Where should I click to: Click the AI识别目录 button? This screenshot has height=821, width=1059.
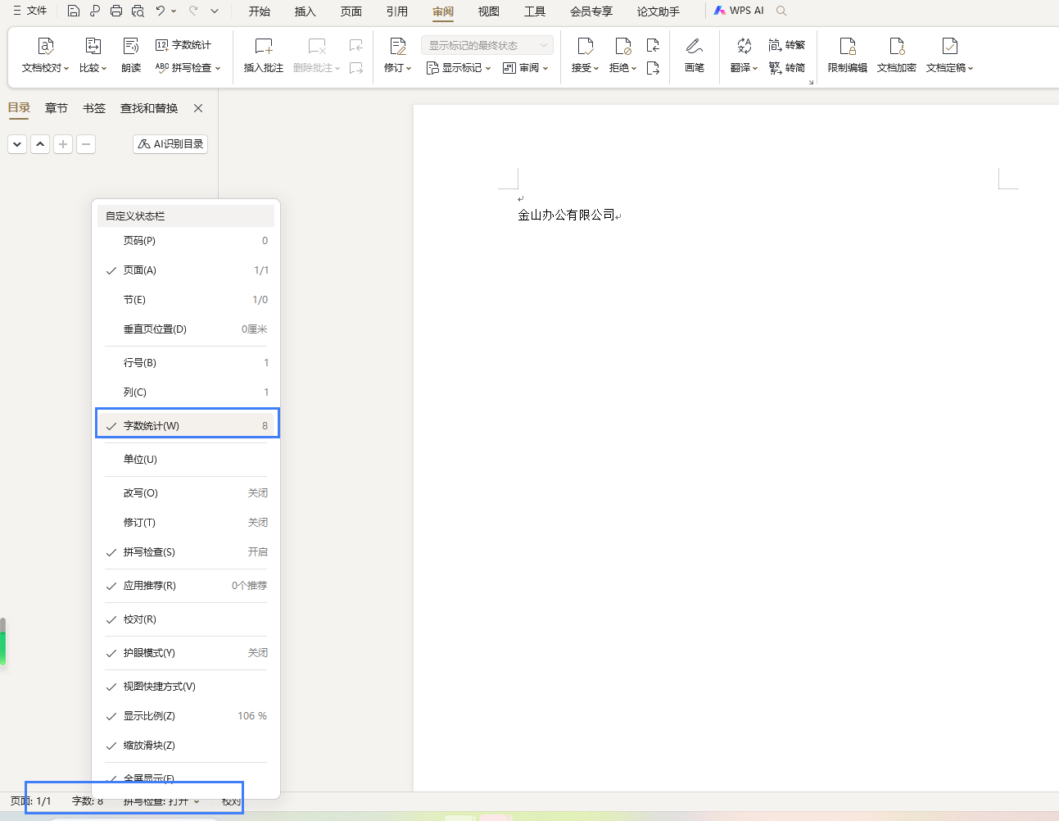[x=170, y=144]
